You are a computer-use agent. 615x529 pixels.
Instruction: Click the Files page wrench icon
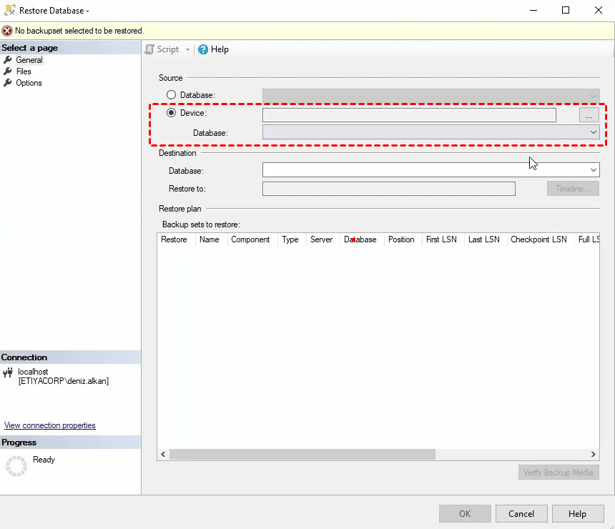click(x=7, y=71)
